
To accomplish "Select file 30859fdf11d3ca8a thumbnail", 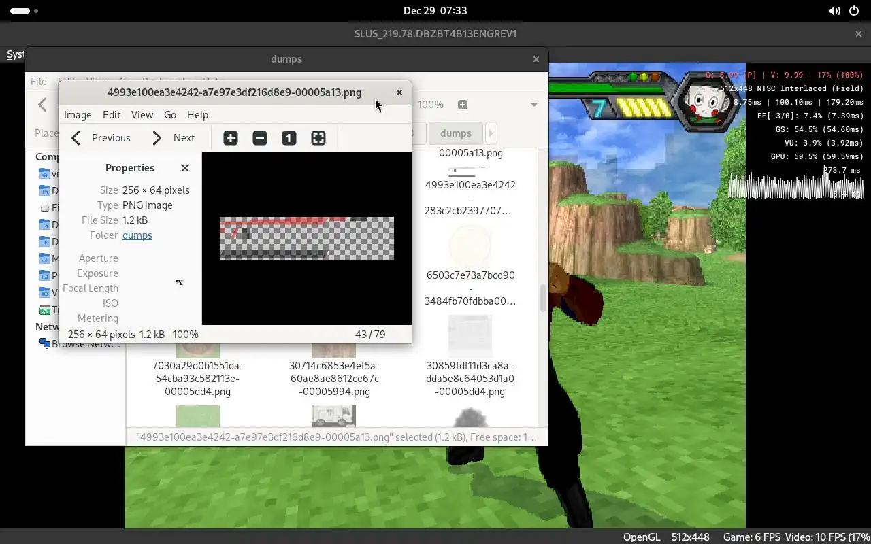I will [x=470, y=337].
